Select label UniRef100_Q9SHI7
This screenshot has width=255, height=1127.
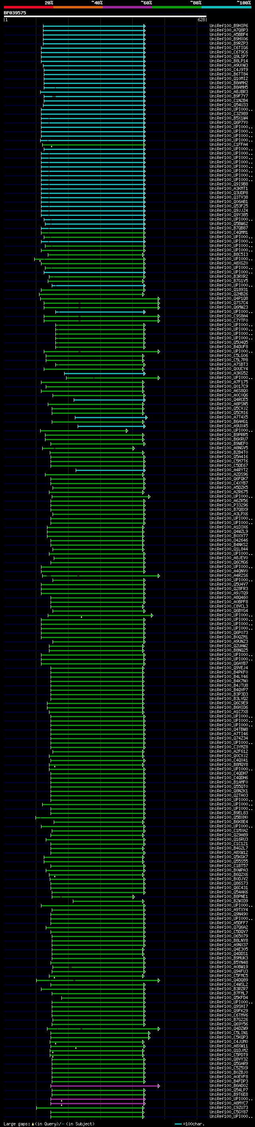pyautogui.click(x=229, y=1006)
